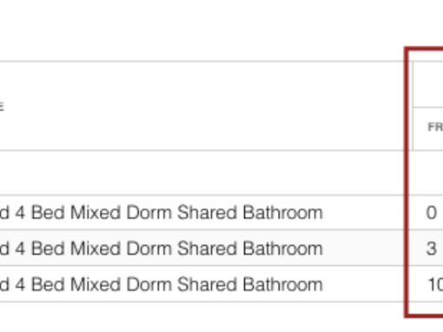This screenshot has height=332, width=443.
Task: Click empty cell above the 0 value
Action: [x=428, y=173]
